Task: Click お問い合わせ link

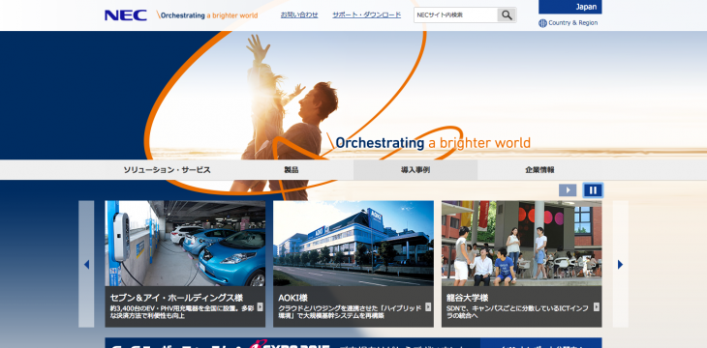Action: (299, 14)
